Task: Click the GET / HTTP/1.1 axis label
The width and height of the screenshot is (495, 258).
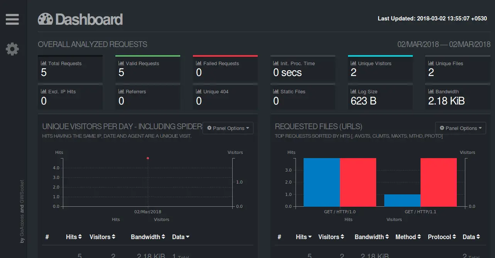Action: (421, 212)
